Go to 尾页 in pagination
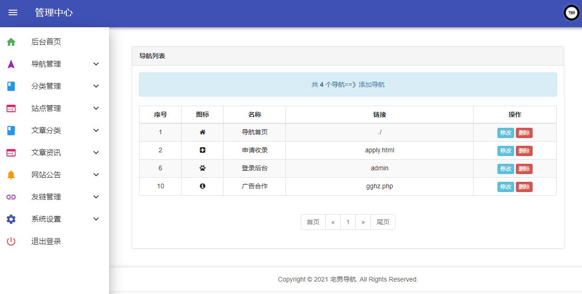This screenshot has width=582, height=294. point(382,222)
